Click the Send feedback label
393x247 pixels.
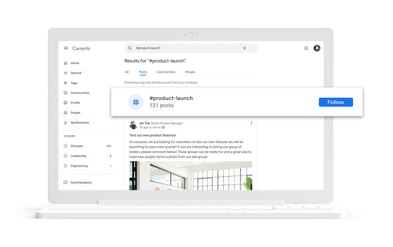tap(81, 182)
